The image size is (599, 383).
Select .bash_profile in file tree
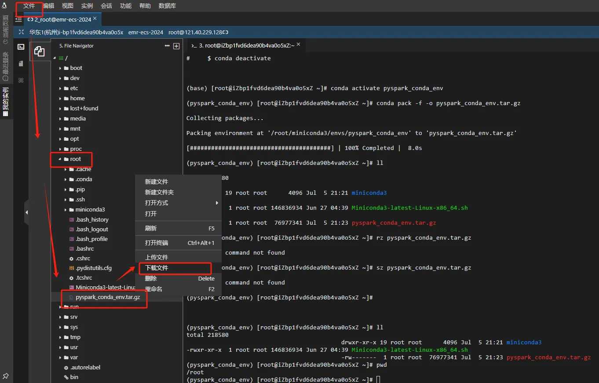[91, 239]
